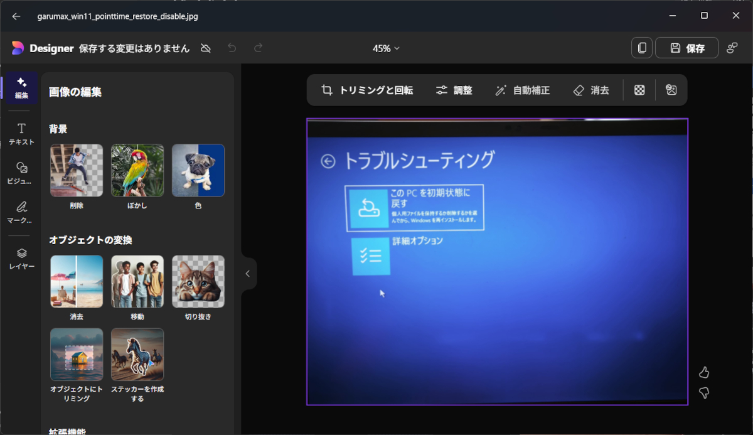Open the 調整 adjustments tool
This screenshot has height=435, width=753.
point(454,90)
